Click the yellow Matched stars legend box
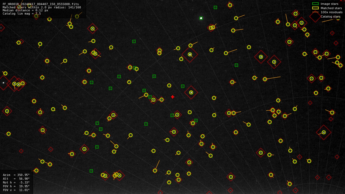The width and height of the screenshot is (345, 194). (315, 8)
